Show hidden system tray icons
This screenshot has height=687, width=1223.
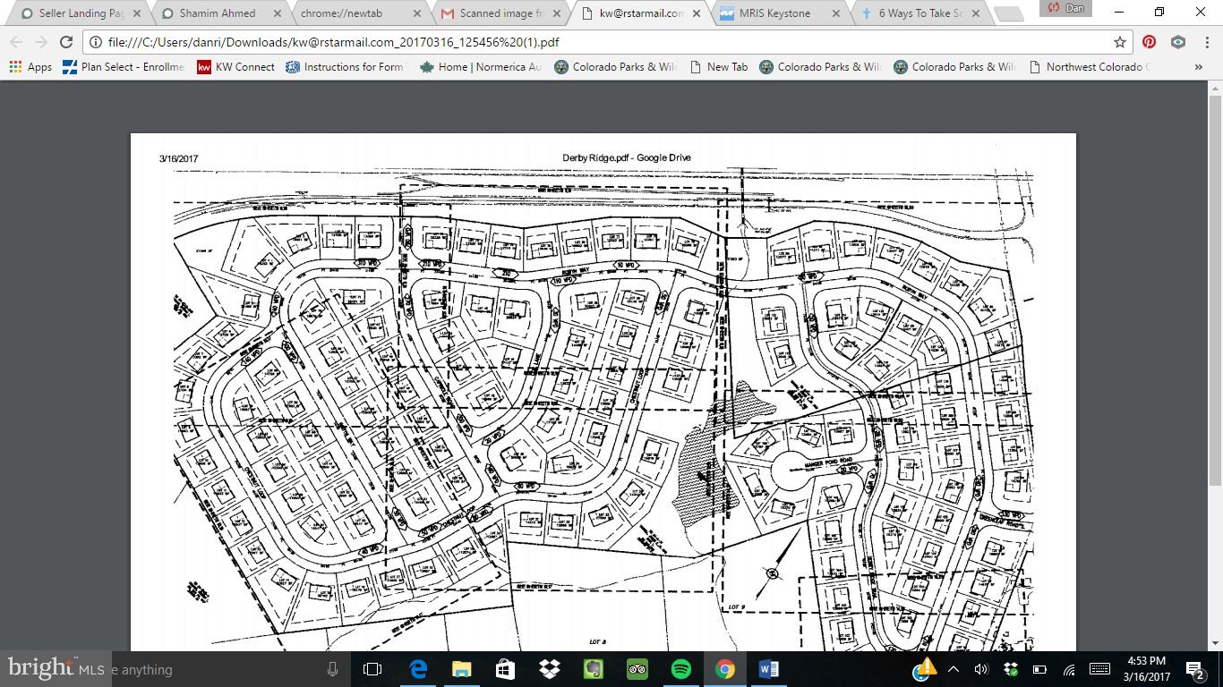tap(954, 669)
